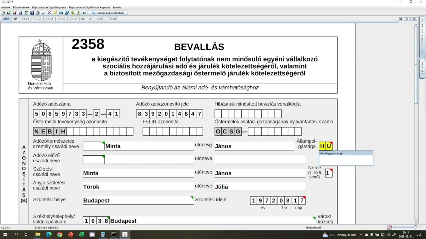Open Windows Start menu
This screenshot has height=239, width=426.
[x=5, y=235]
